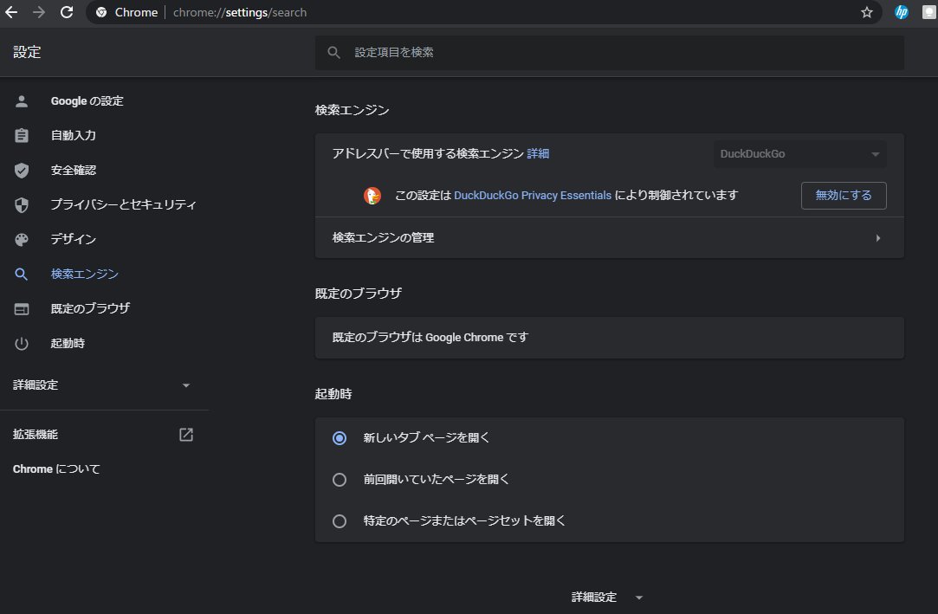Bookmark this page with the star icon
The height and width of the screenshot is (614, 938).
tap(866, 12)
